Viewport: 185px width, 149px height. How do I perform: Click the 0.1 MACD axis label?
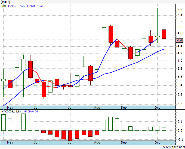(180, 121)
